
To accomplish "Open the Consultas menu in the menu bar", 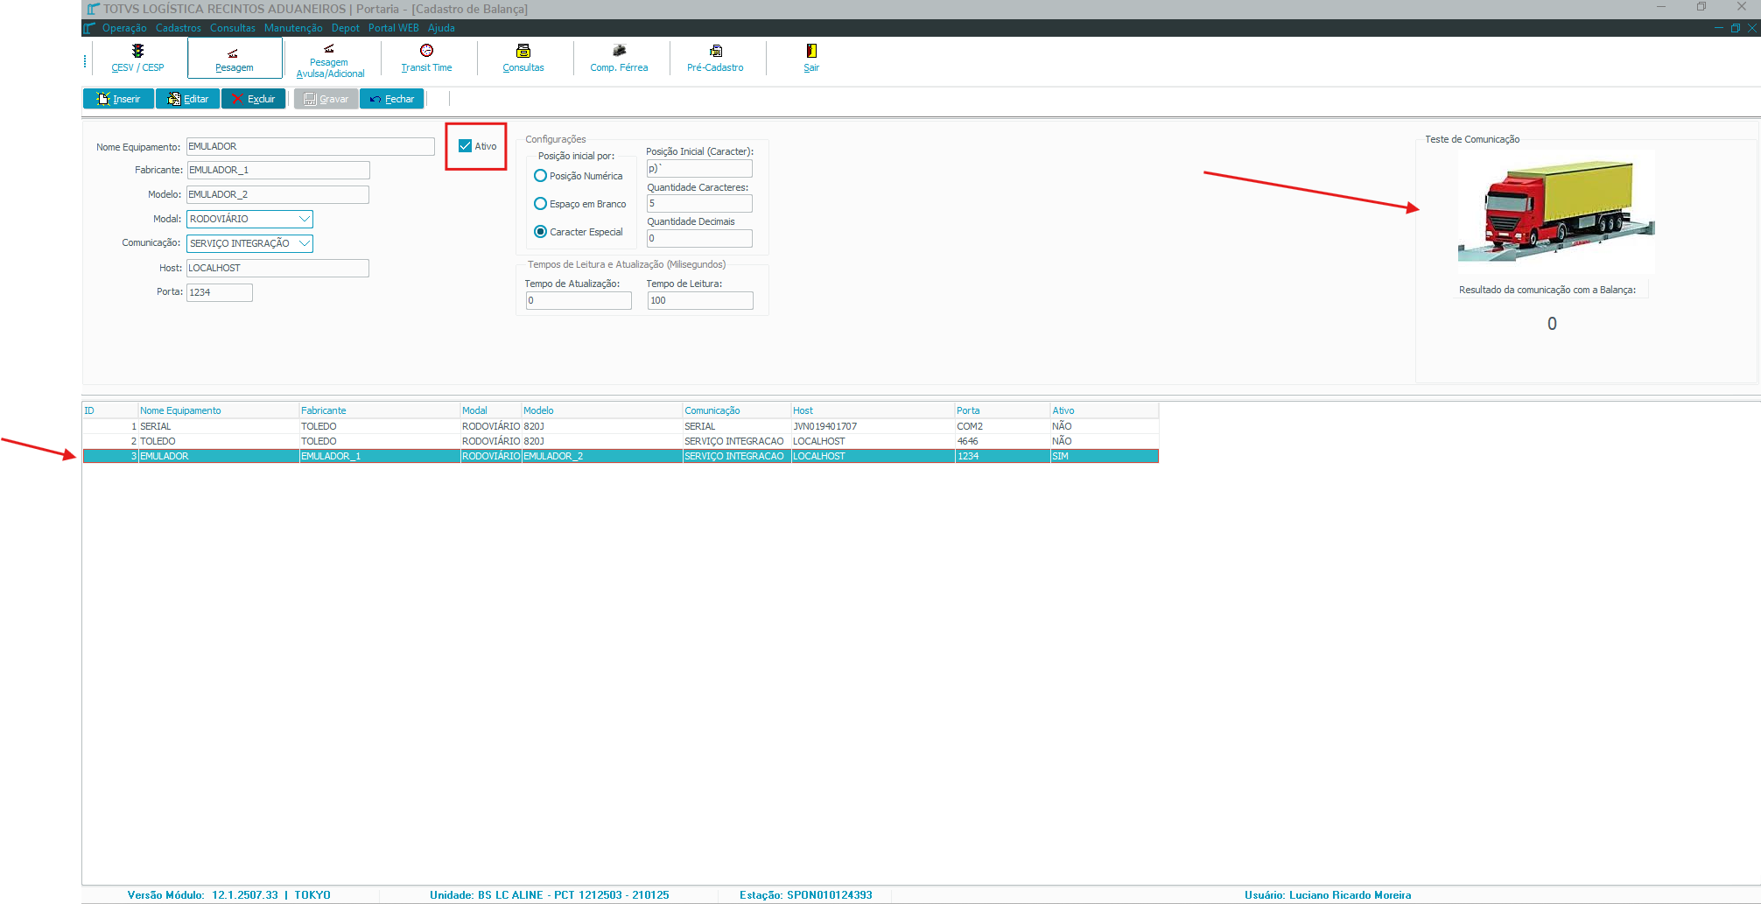I will click(233, 28).
